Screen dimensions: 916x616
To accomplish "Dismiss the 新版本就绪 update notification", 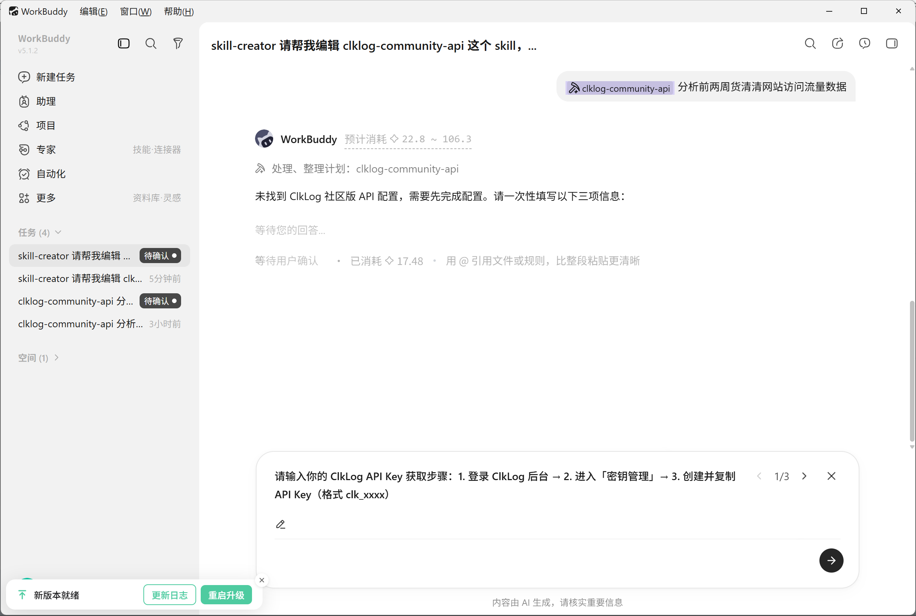I will (262, 580).
